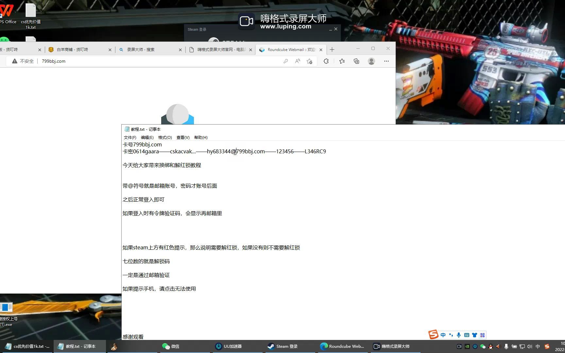Click the battery power tray icon
Viewport: 565px width, 353px height.
(514, 346)
